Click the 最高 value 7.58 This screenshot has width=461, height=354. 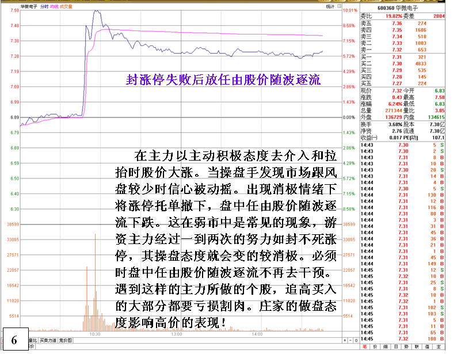pyautogui.click(x=440, y=97)
